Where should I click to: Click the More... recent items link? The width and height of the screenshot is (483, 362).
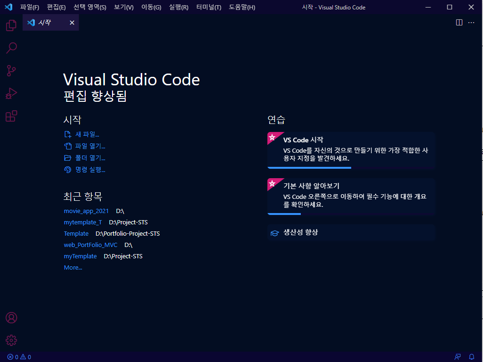coord(73,268)
